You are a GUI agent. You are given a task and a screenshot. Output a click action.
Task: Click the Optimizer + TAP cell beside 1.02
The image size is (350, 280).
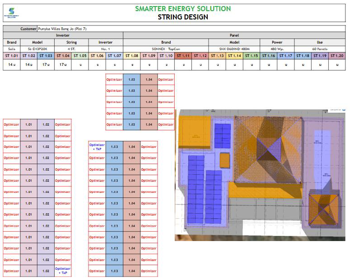[x=63, y=271]
